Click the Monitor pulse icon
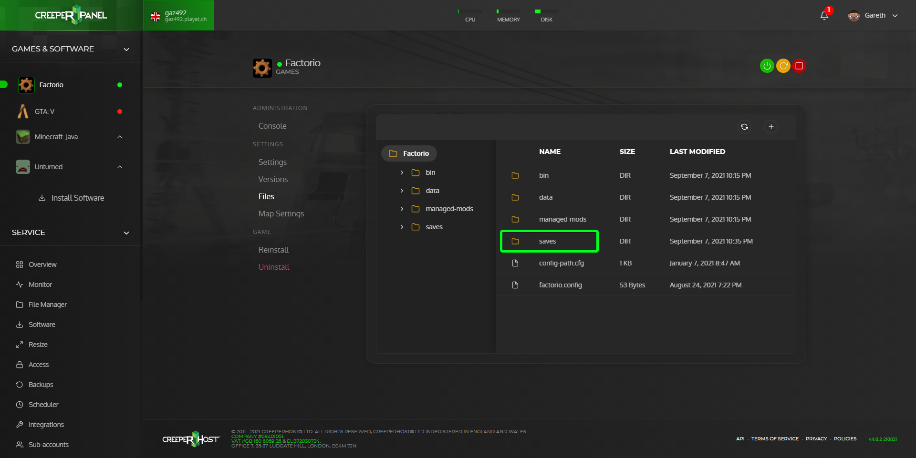This screenshot has height=458, width=916. pos(20,285)
